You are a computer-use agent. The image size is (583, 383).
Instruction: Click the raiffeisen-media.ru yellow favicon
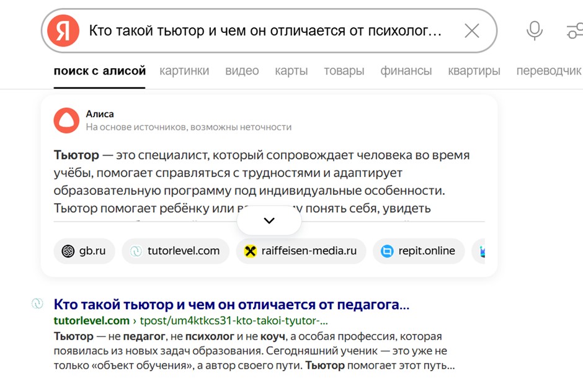click(x=250, y=251)
